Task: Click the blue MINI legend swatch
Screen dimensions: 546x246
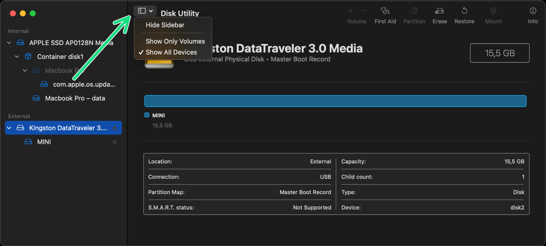Action: (147, 115)
